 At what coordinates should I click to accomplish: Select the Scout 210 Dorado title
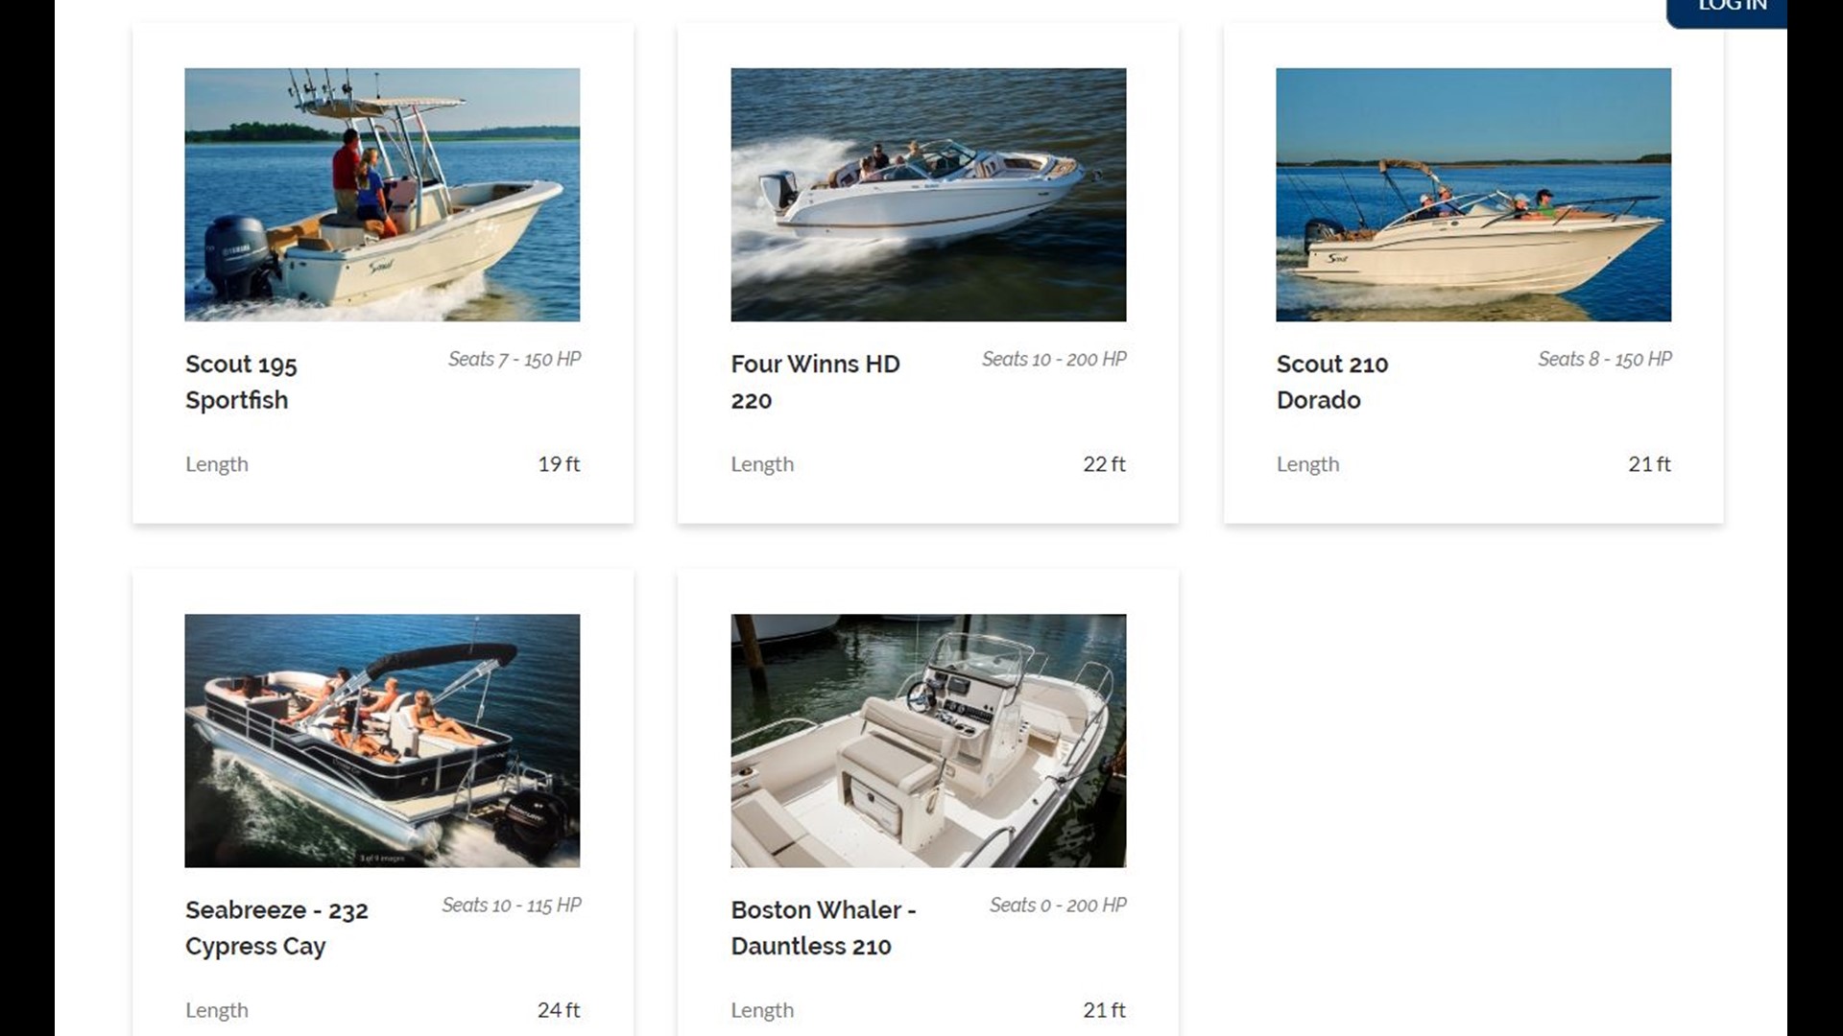(x=1332, y=382)
